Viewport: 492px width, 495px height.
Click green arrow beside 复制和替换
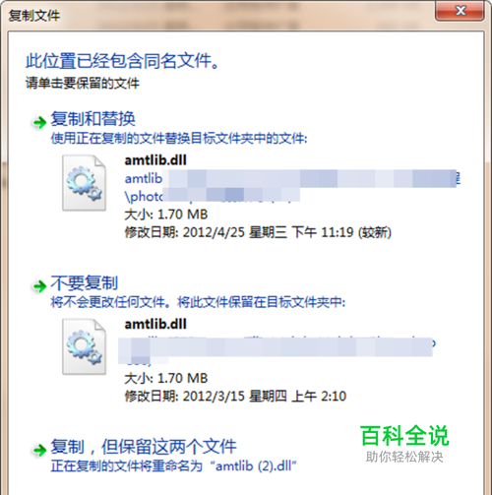39,123
